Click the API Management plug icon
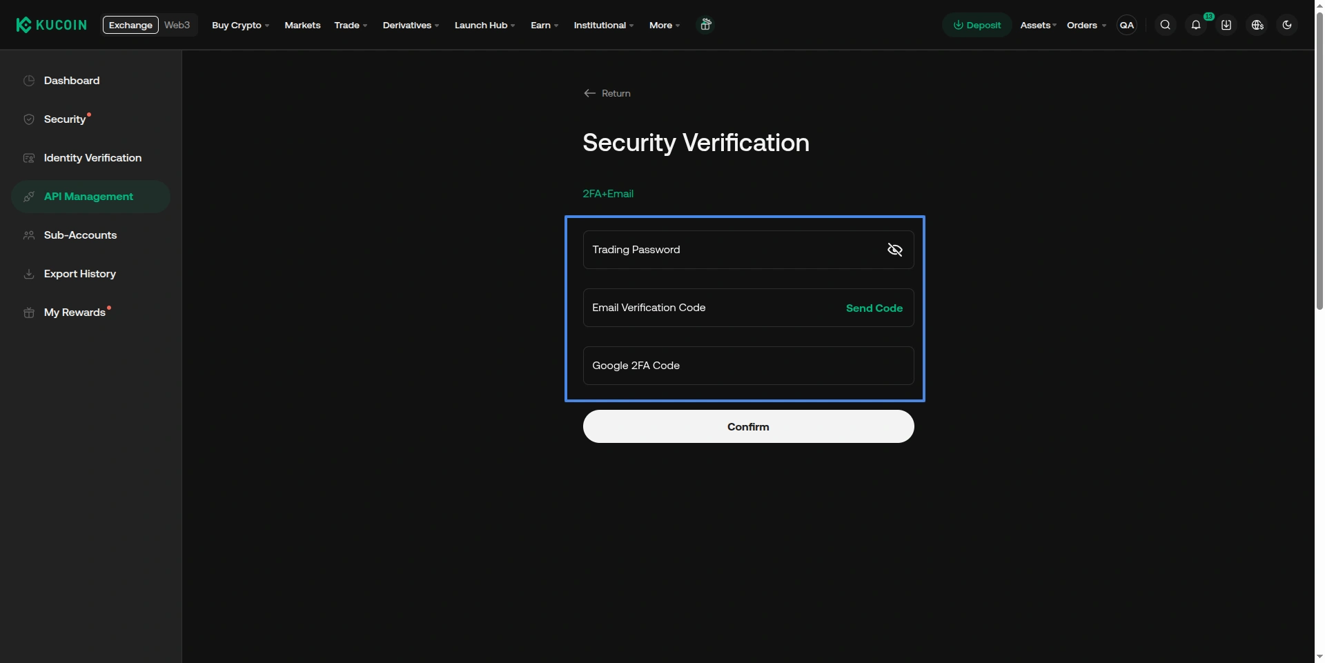 (29, 197)
